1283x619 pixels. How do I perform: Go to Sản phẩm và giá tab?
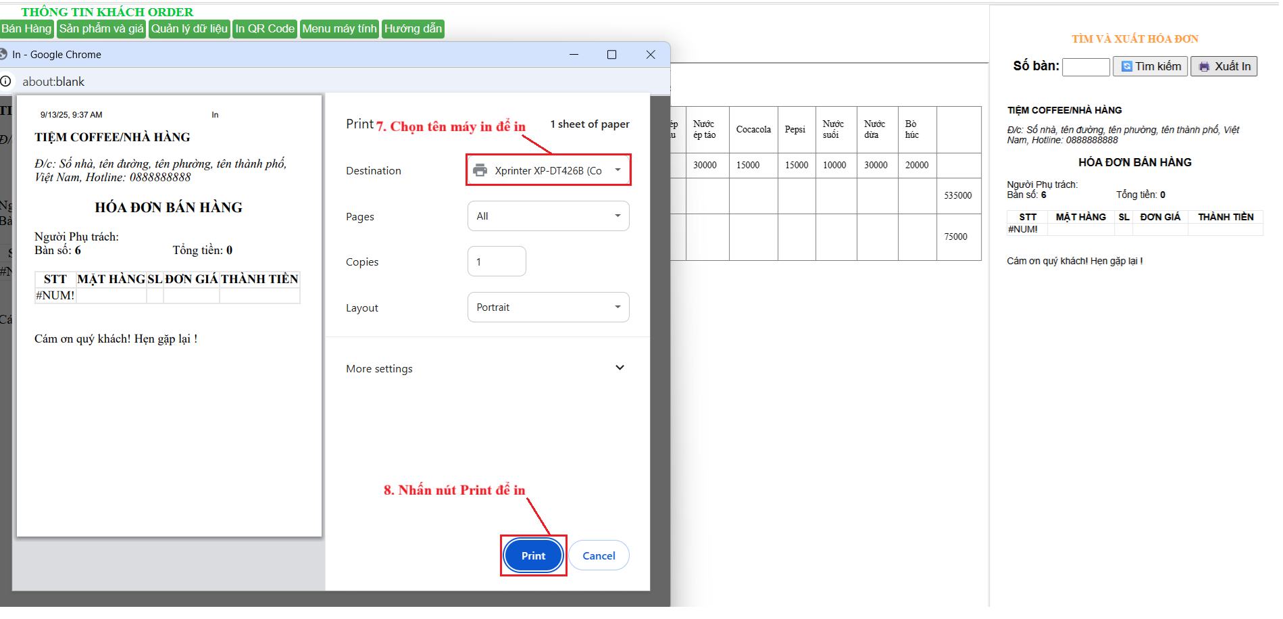pos(101,28)
